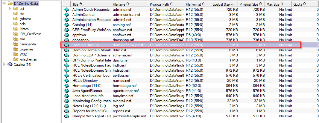Screen dimensions: 319x123
Task: Click the filename catalog.nsf
Action: coord(122,25)
